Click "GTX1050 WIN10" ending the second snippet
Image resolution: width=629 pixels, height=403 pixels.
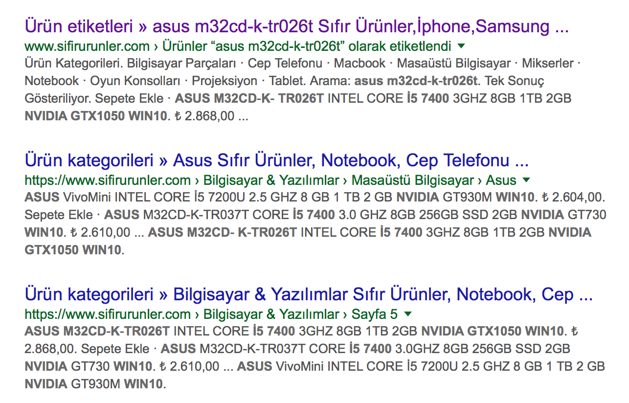coord(73,250)
